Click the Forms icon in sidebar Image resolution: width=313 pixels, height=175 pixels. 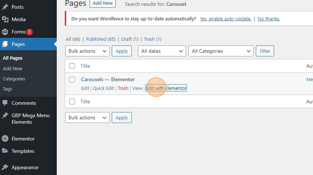(5, 32)
